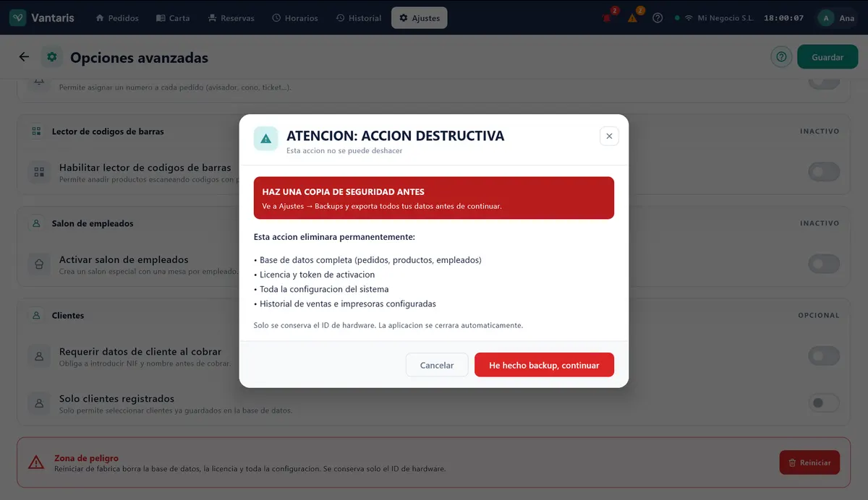Click the gear icon beside Opciones avanzadas
Image resolution: width=868 pixels, height=500 pixels.
click(51, 57)
